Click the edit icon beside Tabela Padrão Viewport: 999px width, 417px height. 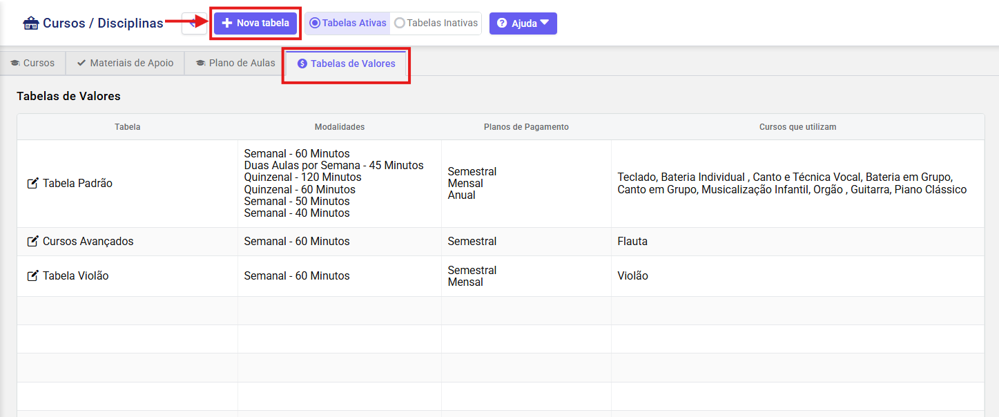32,184
